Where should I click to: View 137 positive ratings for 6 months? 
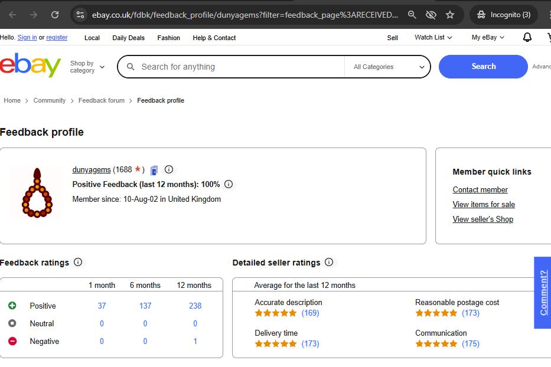click(145, 306)
